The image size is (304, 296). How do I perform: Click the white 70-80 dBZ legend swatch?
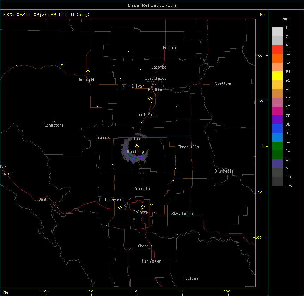coord(277,32)
